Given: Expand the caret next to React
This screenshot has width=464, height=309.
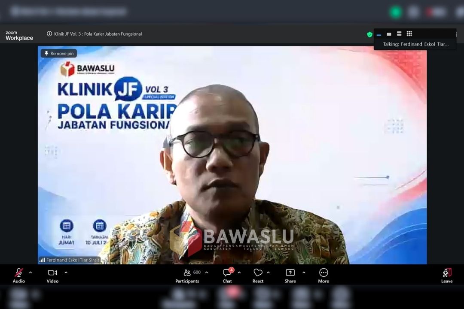Looking at the screenshot, I should pos(268,273).
